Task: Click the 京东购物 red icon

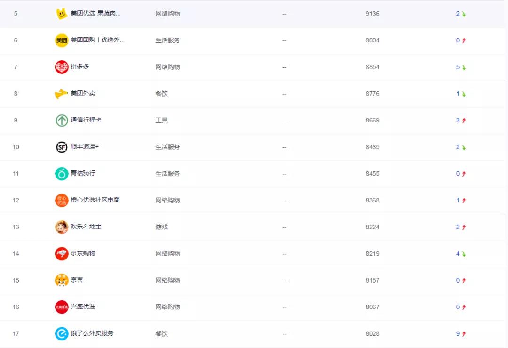Action: (62, 254)
